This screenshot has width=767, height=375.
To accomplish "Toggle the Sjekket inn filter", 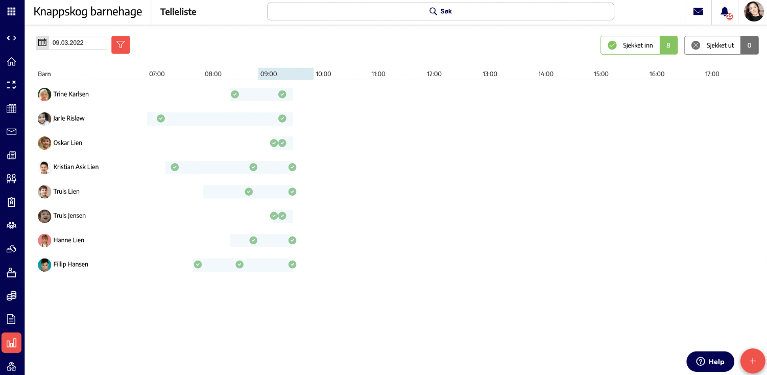I will pyautogui.click(x=639, y=45).
